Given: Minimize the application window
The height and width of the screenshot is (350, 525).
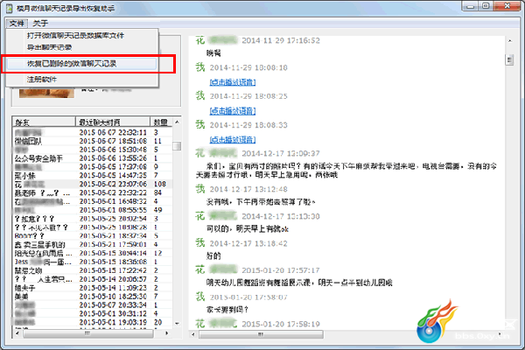Looking at the screenshot, I should click(471, 6).
